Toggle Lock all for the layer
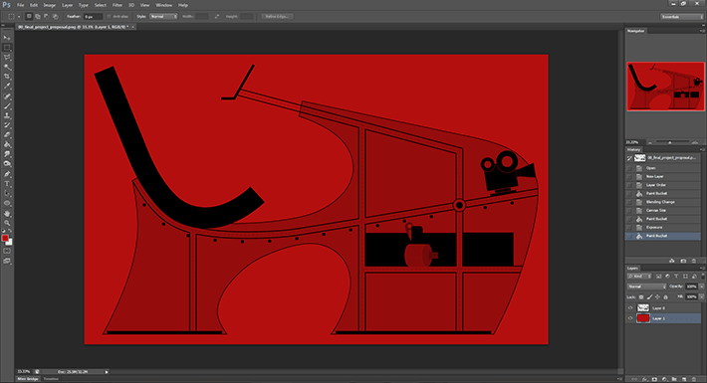This screenshot has width=707, height=383. coord(665,296)
